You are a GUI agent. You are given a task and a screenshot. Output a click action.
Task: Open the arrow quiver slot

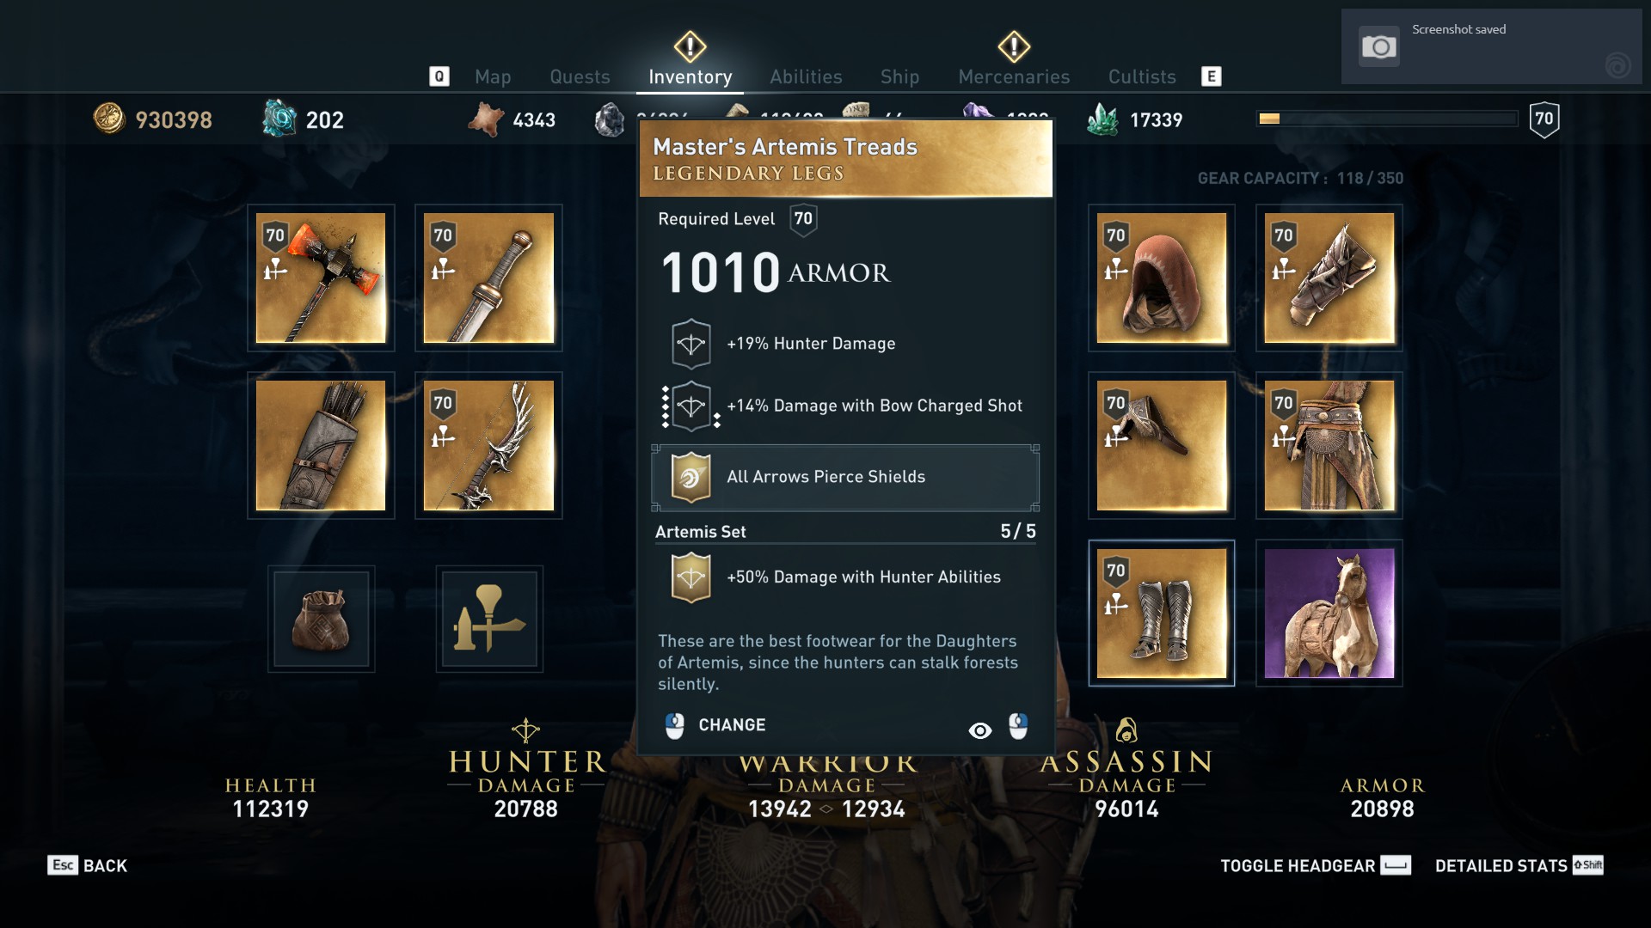(x=321, y=445)
